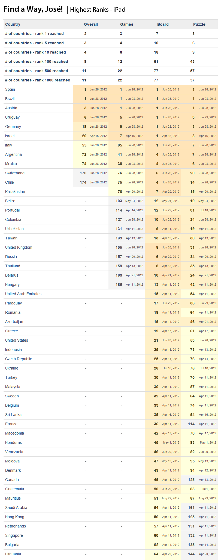Click the Country column header

point(13,24)
